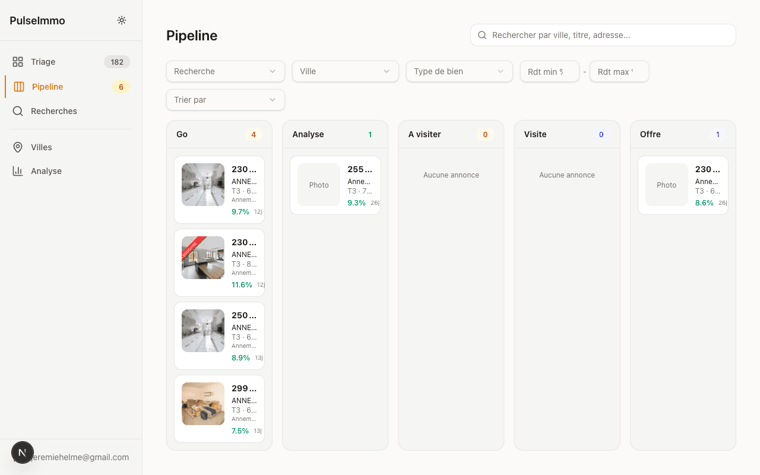Select the Pipeline kanban icon
This screenshot has width=760, height=475.
18,87
